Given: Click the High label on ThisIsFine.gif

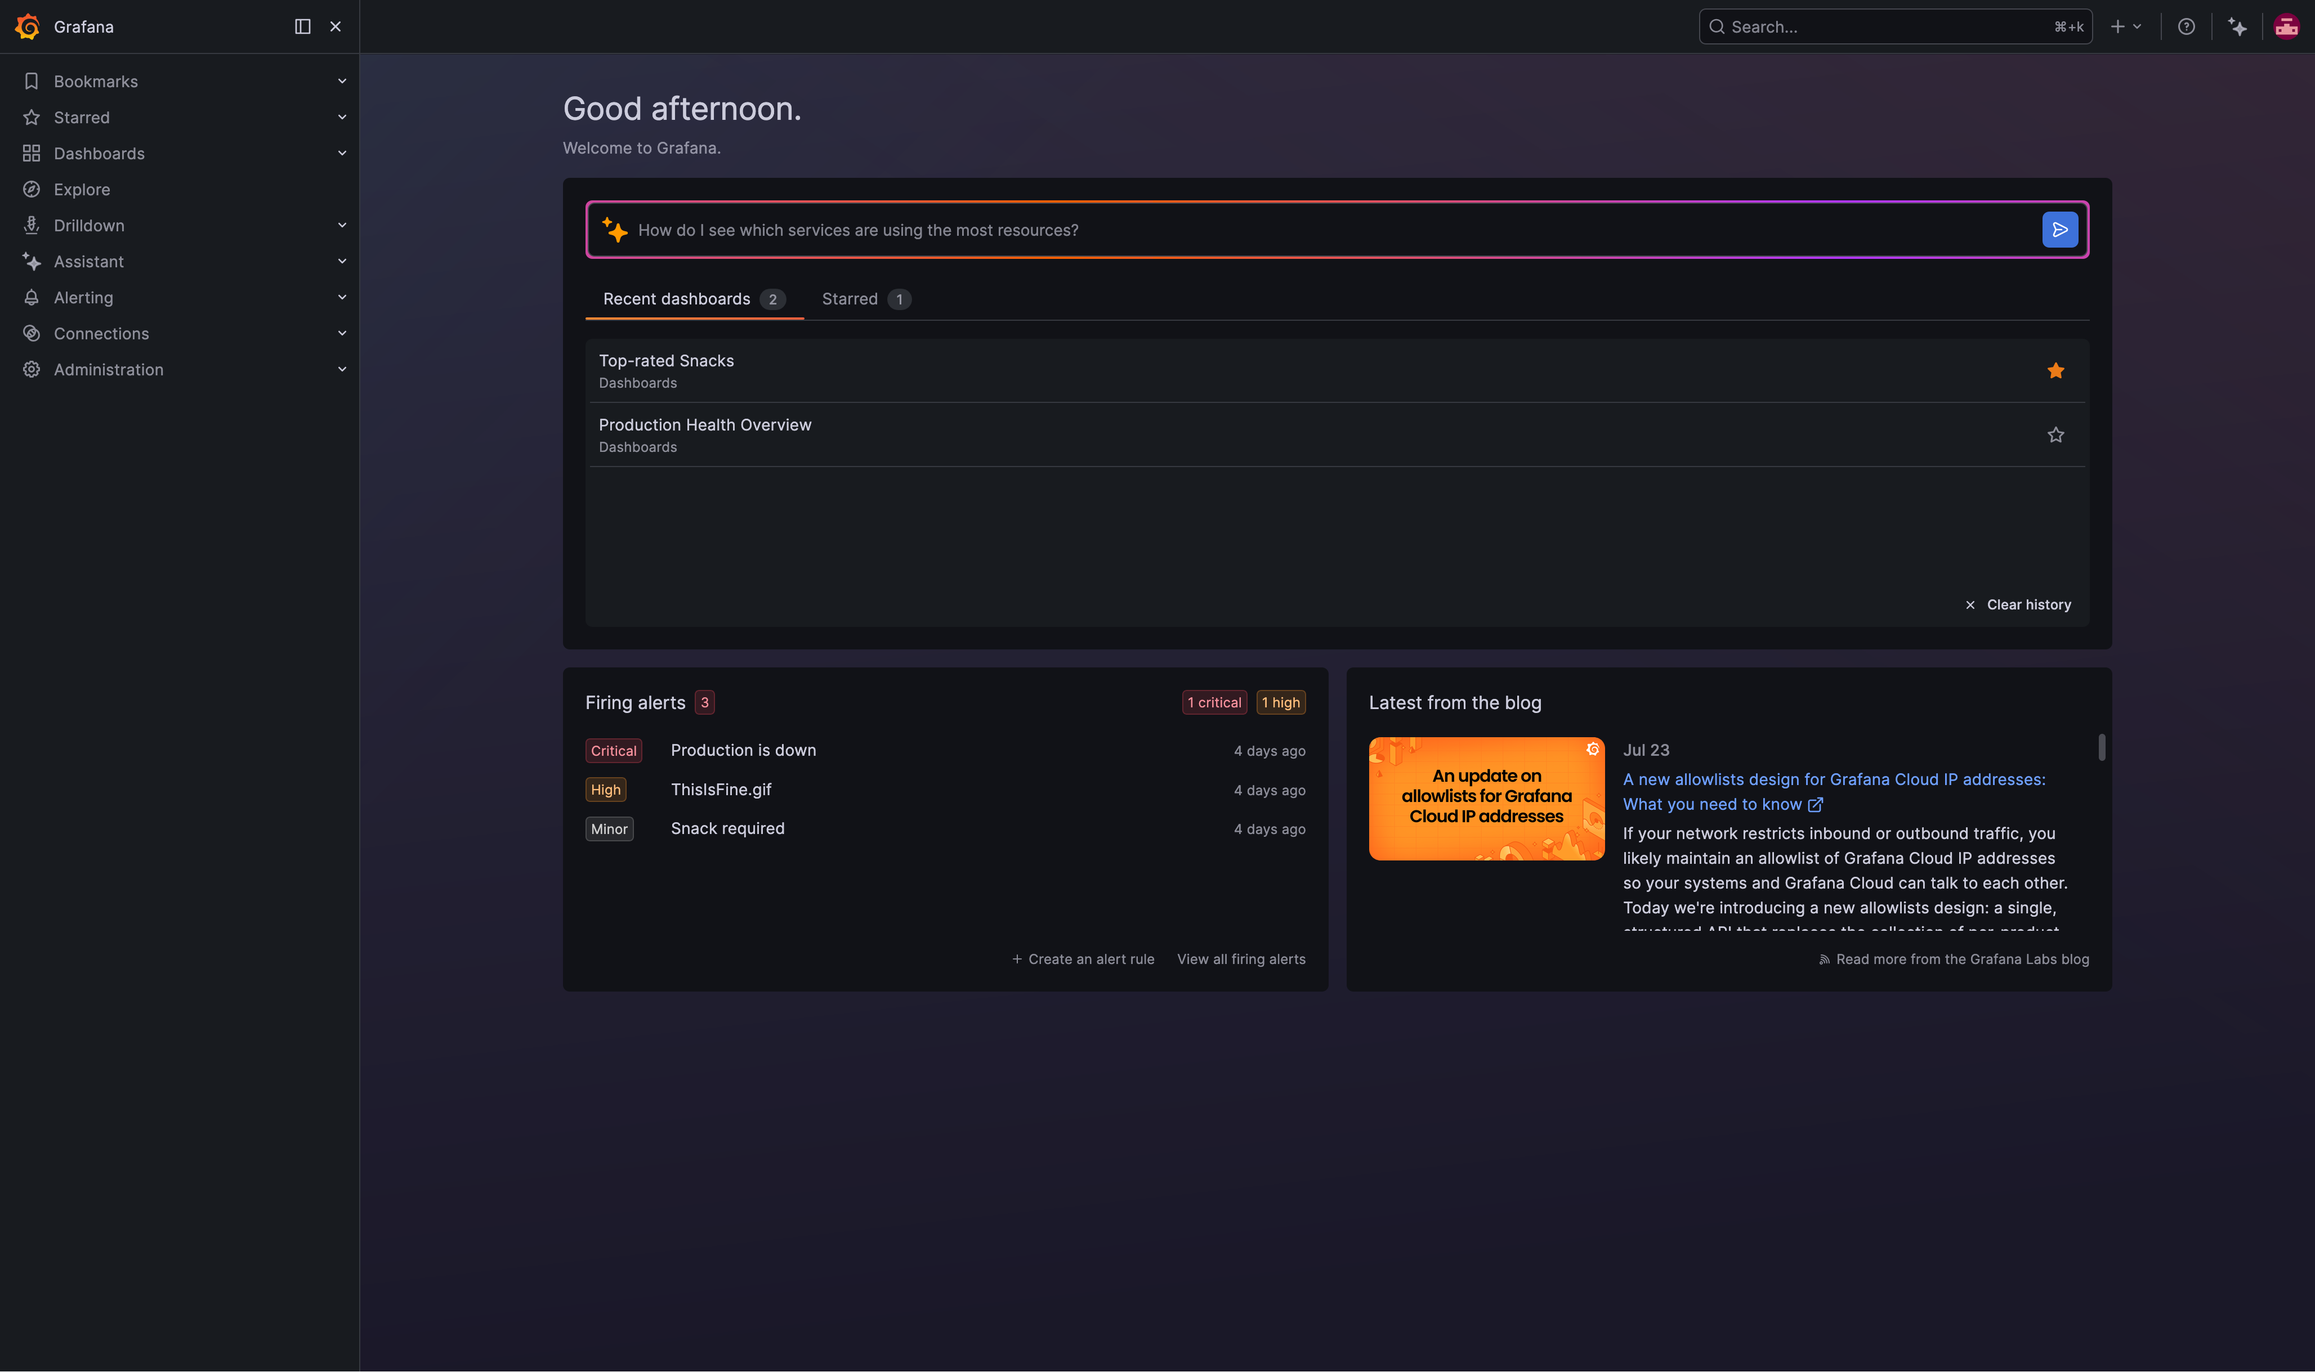Looking at the screenshot, I should [x=606, y=790].
